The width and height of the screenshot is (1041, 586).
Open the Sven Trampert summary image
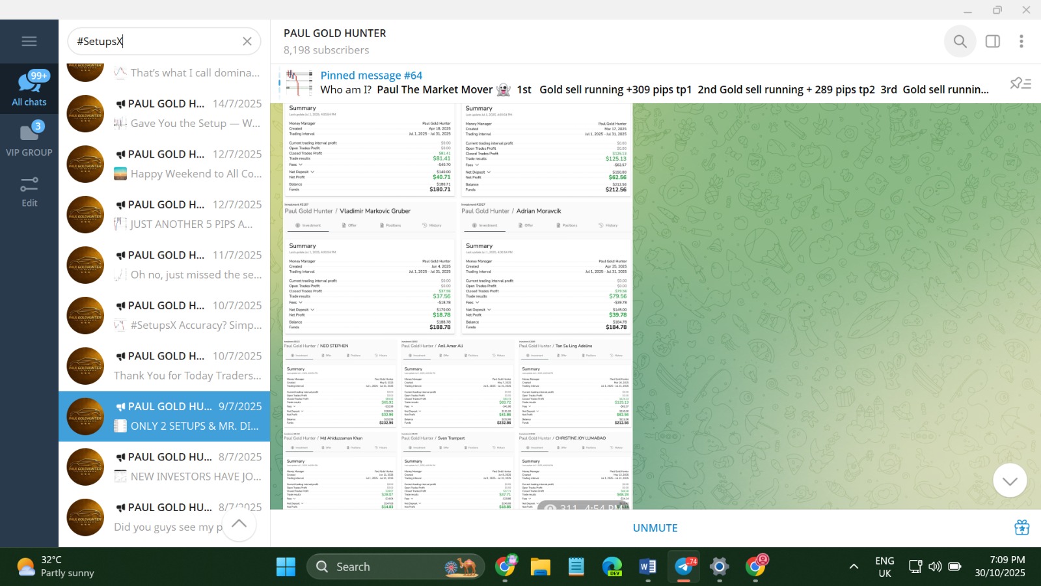(x=457, y=470)
